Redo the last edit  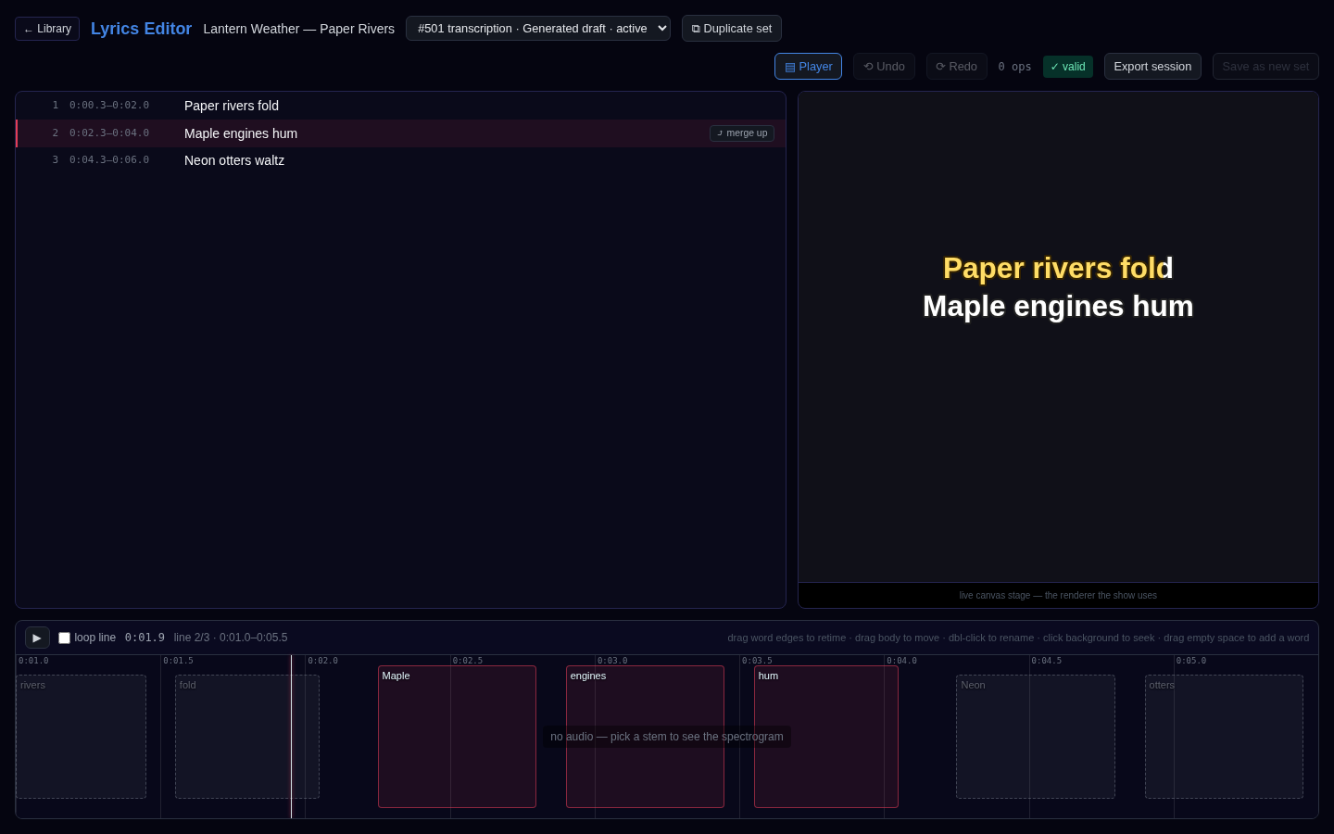coord(956,67)
